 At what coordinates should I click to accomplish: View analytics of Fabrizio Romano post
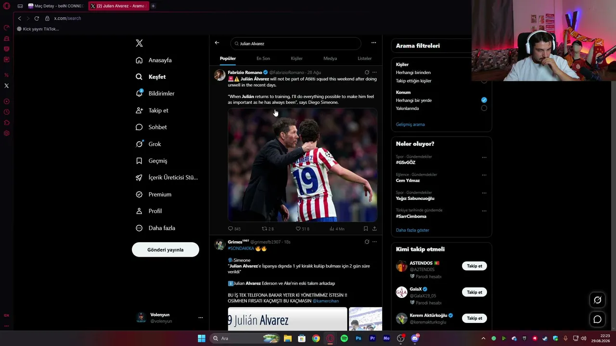(x=337, y=229)
